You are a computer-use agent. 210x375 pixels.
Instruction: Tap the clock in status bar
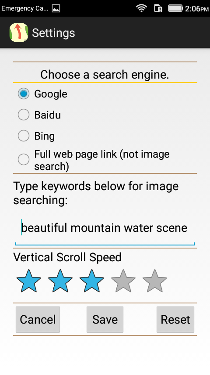point(196,9)
